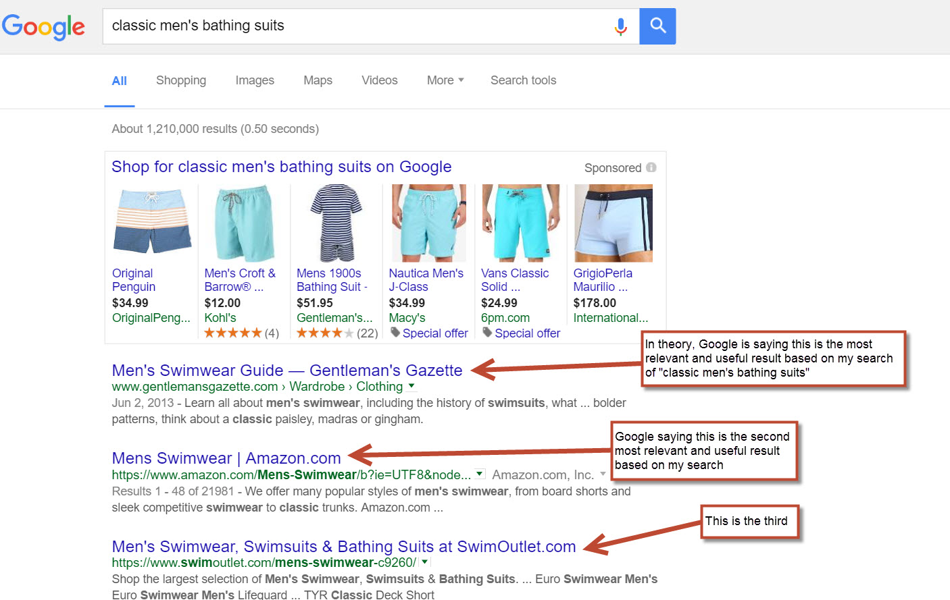Click Vans Classic Solid title
The height and width of the screenshot is (600, 950).
(x=515, y=280)
